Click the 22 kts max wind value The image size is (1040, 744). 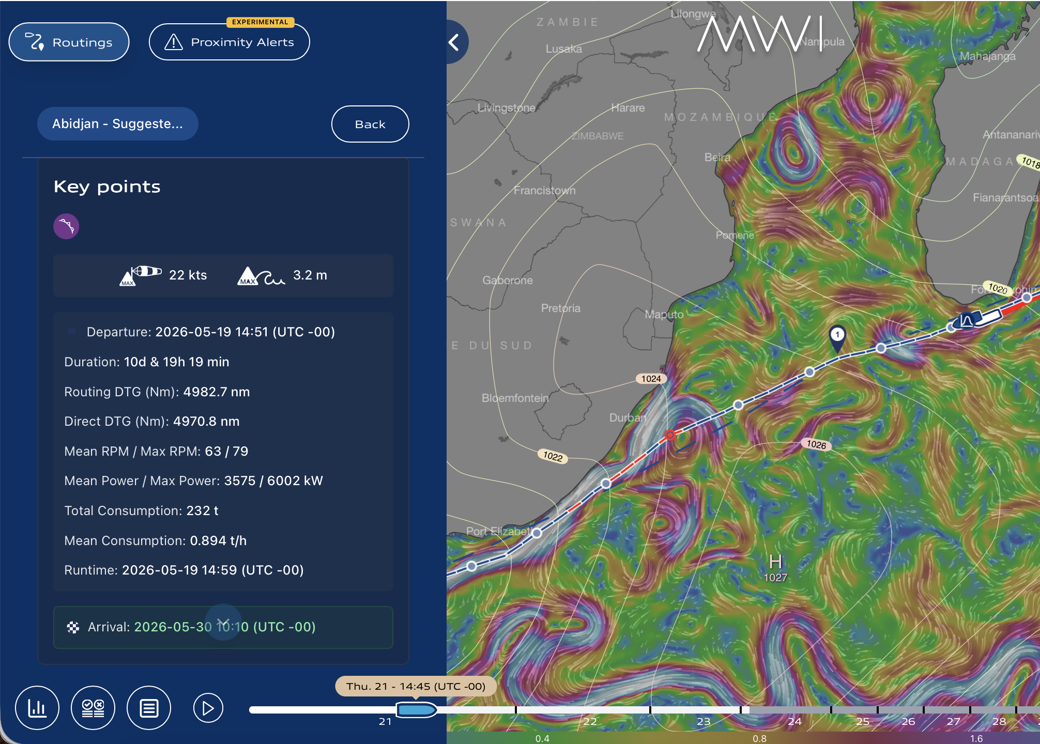click(x=188, y=275)
